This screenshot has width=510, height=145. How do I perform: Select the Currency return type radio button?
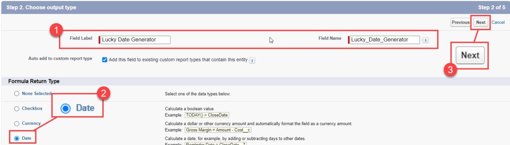[17, 123]
